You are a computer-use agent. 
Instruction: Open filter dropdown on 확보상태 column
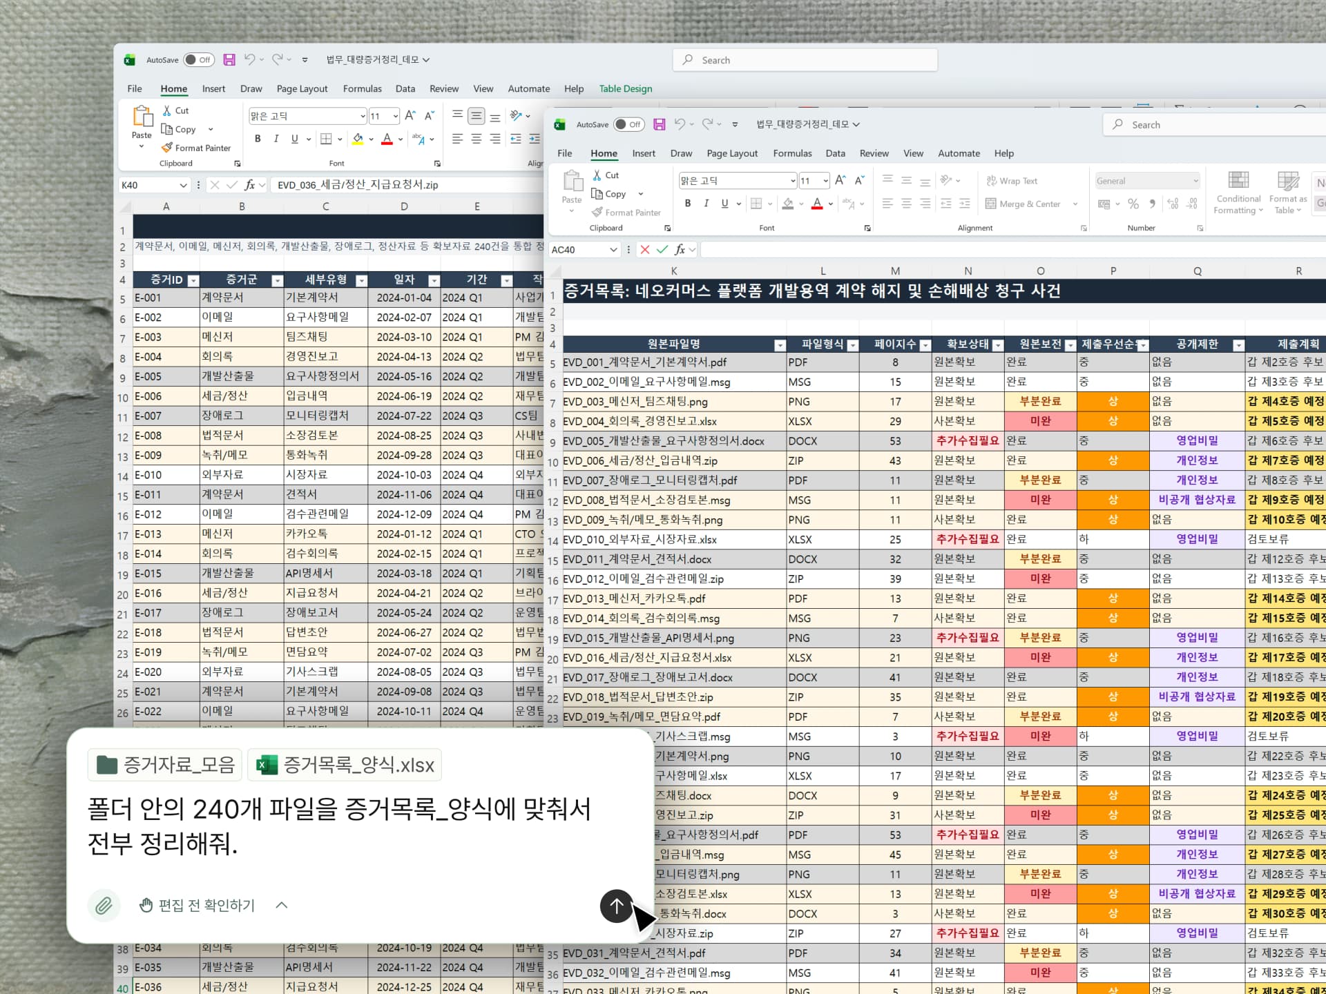(997, 345)
